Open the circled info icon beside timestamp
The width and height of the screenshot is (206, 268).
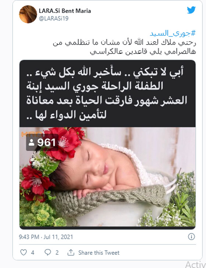point(191,237)
